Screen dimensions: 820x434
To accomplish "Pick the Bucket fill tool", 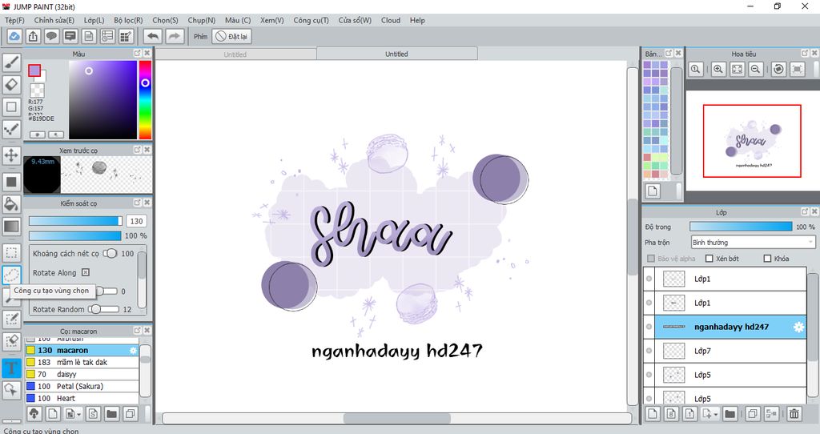I will pos(11,204).
